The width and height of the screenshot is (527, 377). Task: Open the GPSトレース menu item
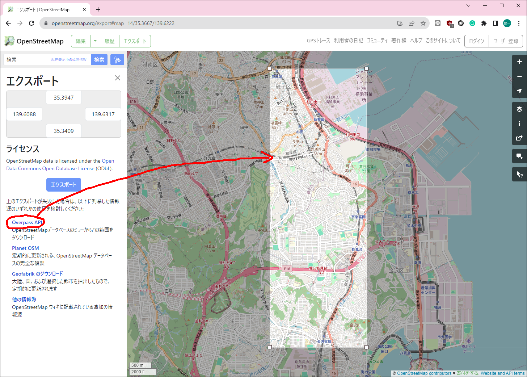coord(318,41)
